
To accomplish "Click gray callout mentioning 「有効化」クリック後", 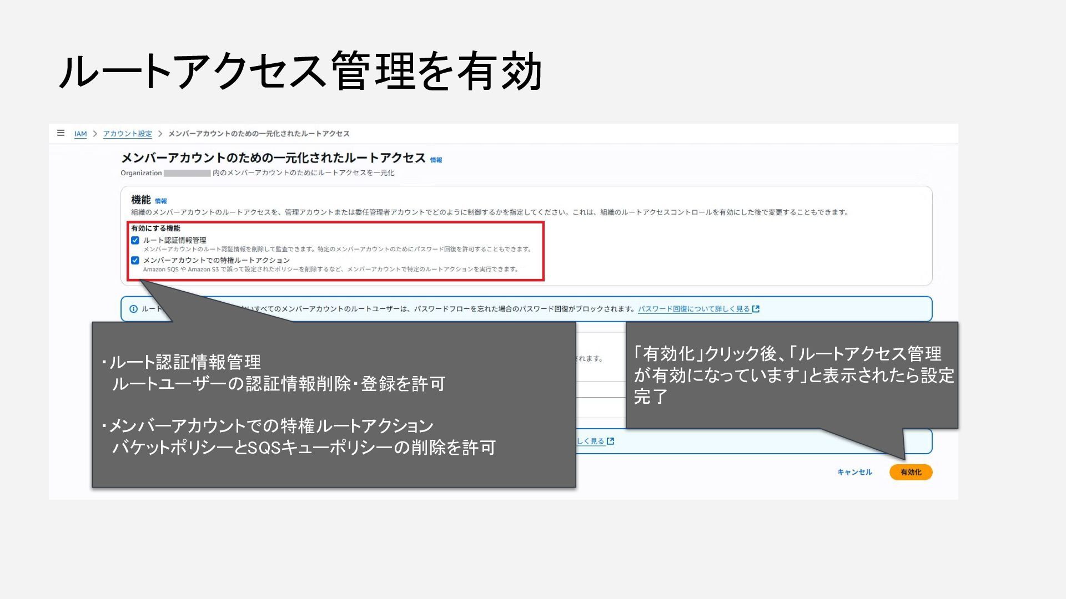I will [x=792, y=375].
